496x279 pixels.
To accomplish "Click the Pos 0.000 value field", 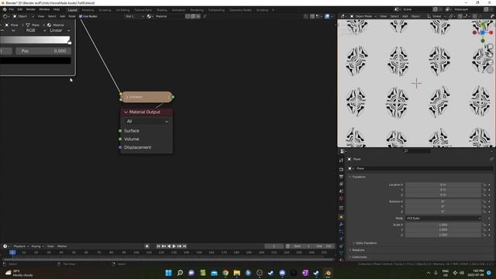I will pos(43,51).
